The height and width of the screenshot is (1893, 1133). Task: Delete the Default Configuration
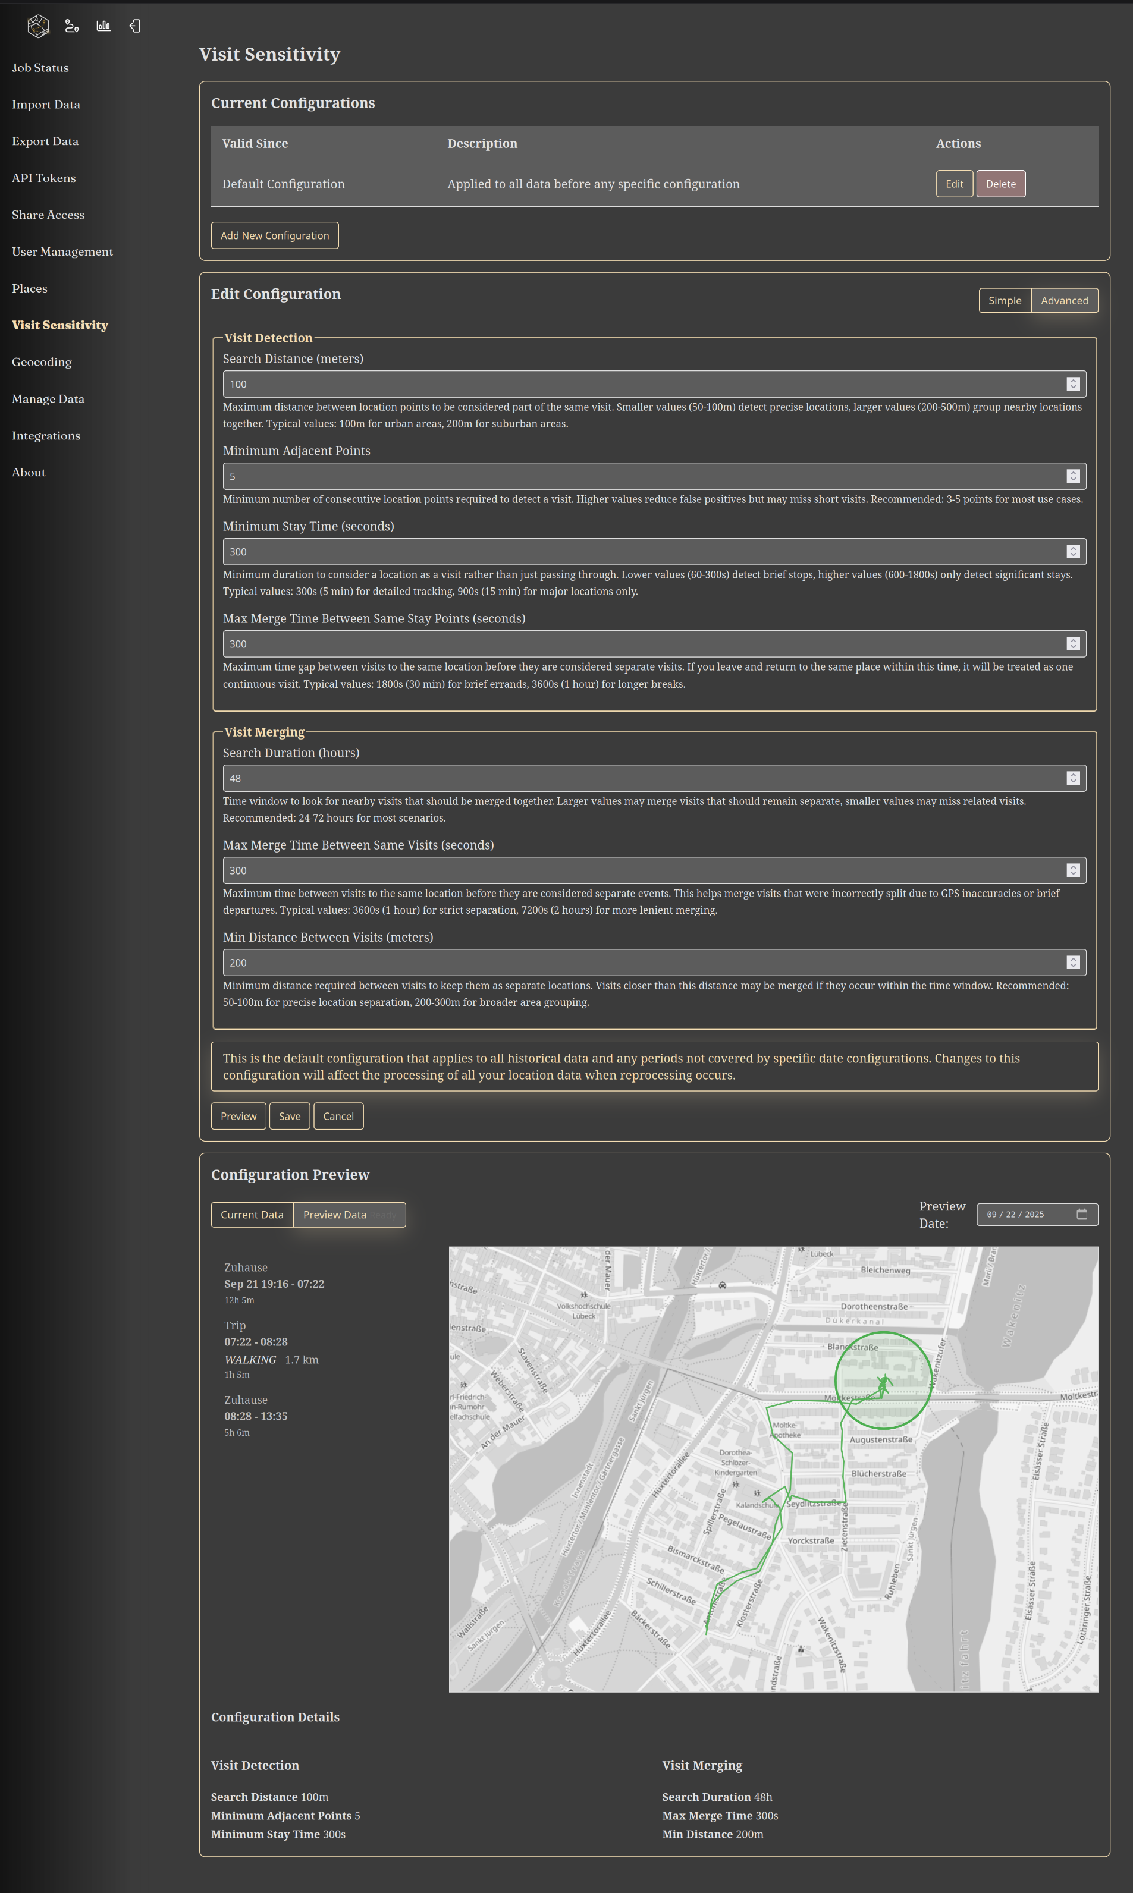click(x=1000, y=184)
